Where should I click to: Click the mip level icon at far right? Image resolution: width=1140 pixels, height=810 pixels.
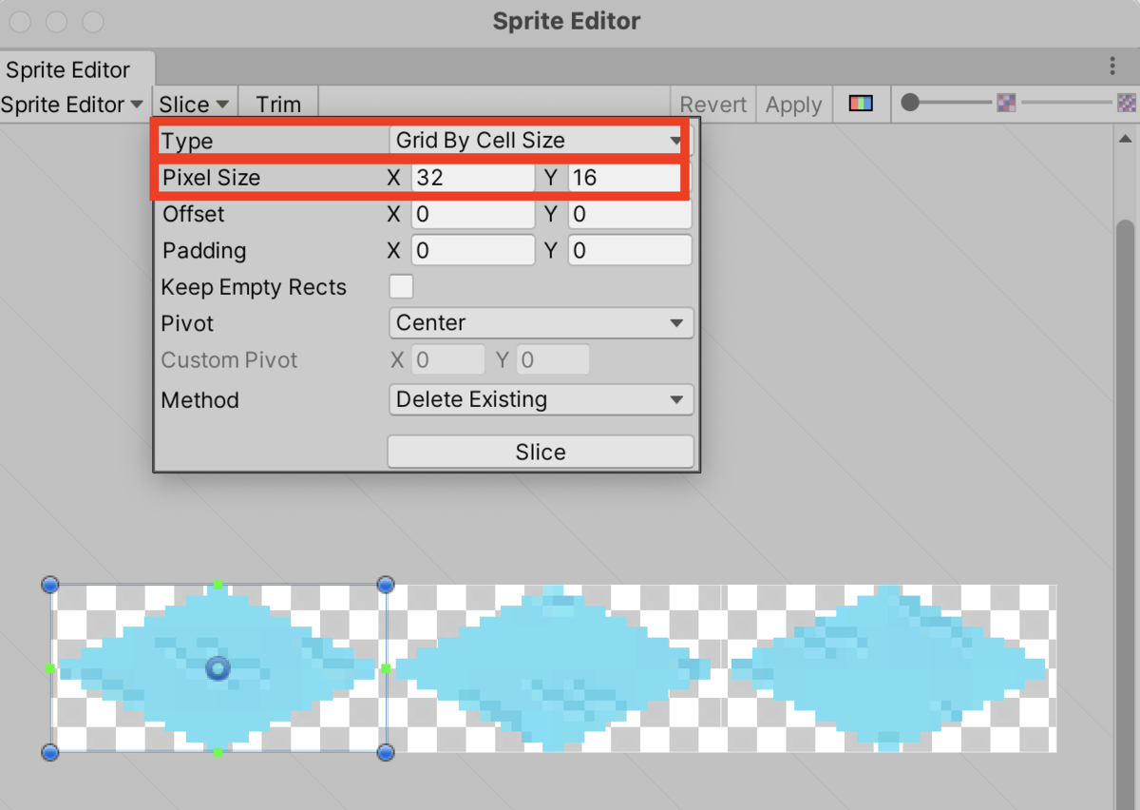pyautogui.click(x=1127, y=103)
